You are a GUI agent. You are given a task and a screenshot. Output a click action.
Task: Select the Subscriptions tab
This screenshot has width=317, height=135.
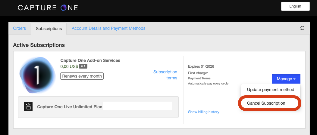(49, 29)
